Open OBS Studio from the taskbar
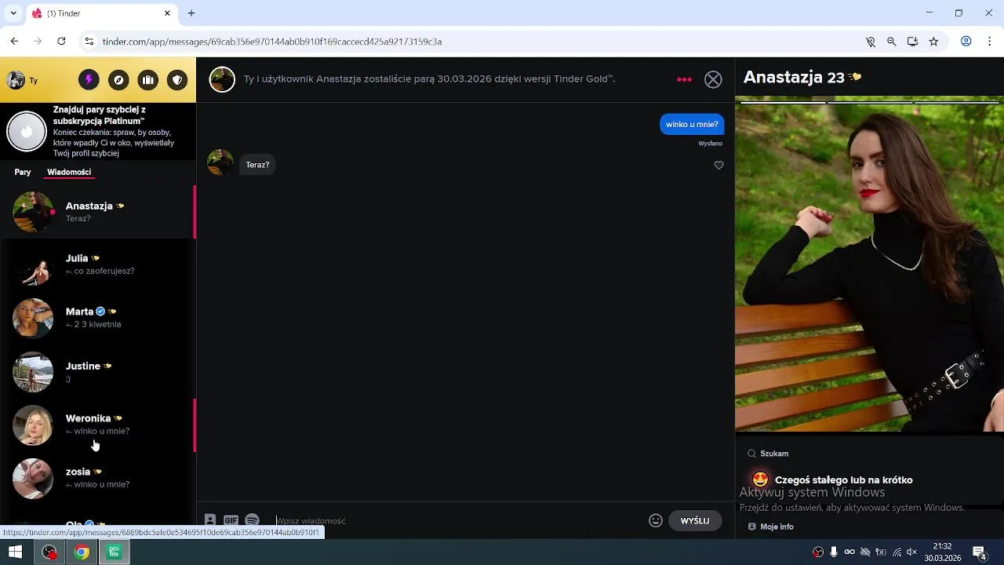 point(49,552)
